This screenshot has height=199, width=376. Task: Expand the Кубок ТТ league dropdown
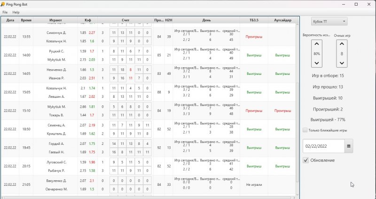[x=329, y=21]
